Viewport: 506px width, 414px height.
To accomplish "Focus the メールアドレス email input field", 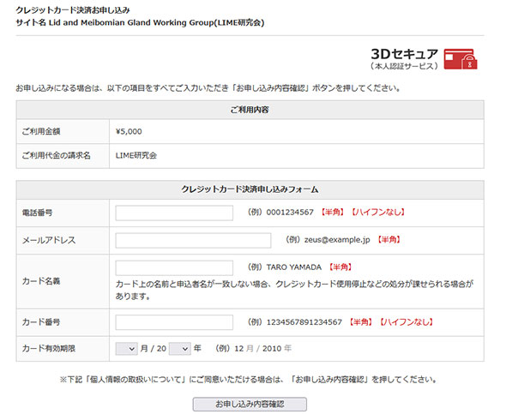I will point(193,241).
